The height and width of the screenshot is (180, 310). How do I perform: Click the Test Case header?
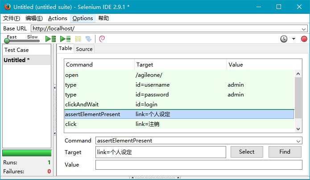tap(17, 50)
